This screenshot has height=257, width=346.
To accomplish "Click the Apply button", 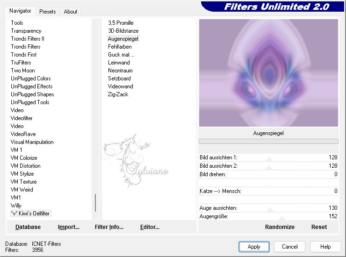I will coord(254,247).
